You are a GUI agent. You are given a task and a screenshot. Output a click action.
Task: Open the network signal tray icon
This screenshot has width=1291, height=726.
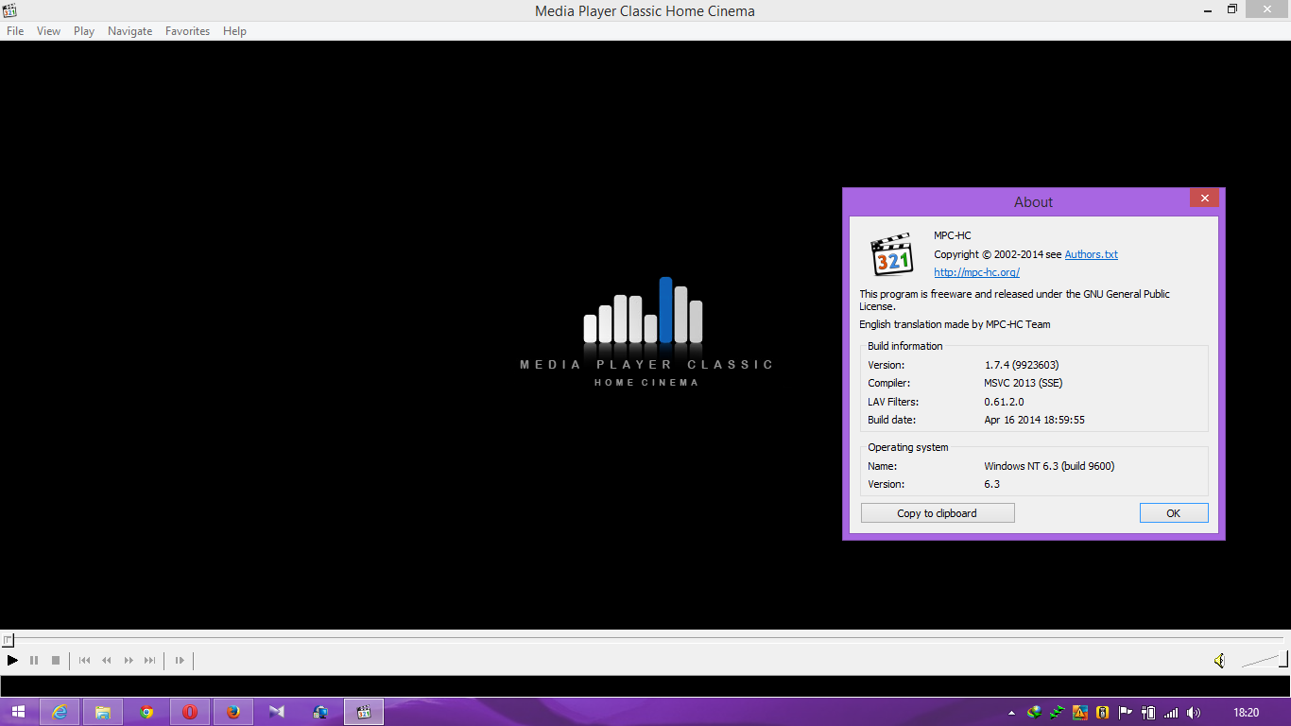pos(1171,713)
